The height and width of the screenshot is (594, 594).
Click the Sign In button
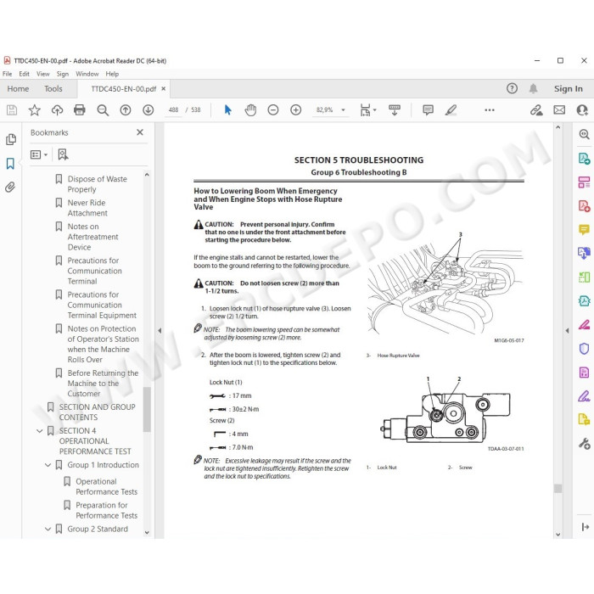click(568, 88)
